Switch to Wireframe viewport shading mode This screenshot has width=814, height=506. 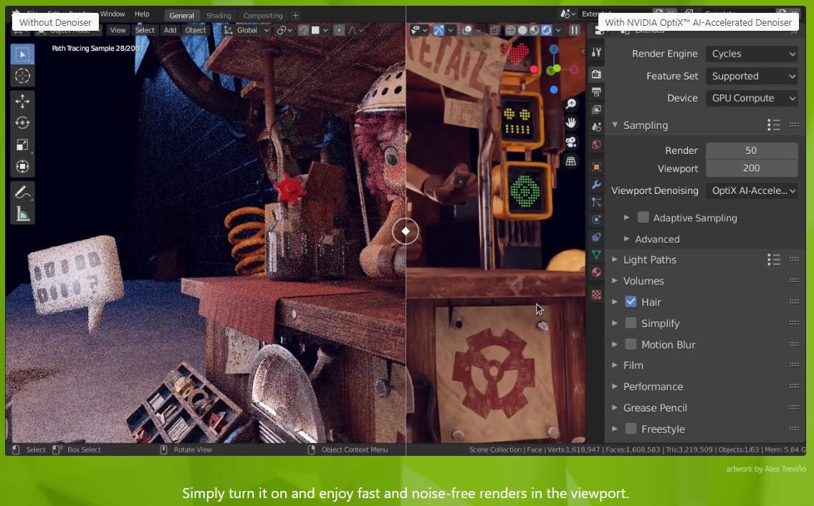point(511,30)
